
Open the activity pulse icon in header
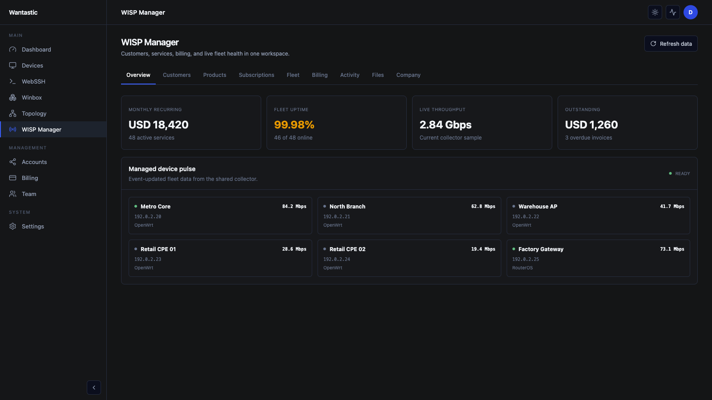[673, 12]
